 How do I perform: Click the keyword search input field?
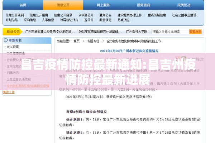pyautogui.click(x=171, y=32)
